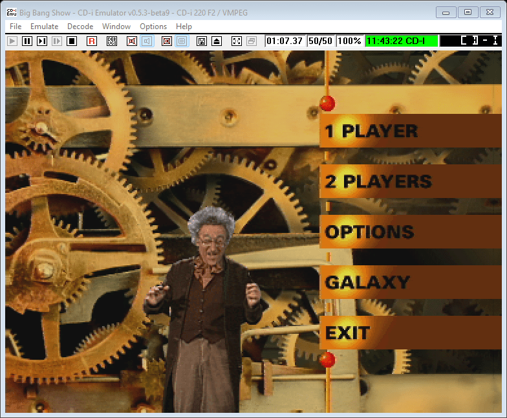Click the floppy disk save icon
Image resolution: width=507 pixels, height=418 pixels.
pyautogui.click(x=202, y=41)
